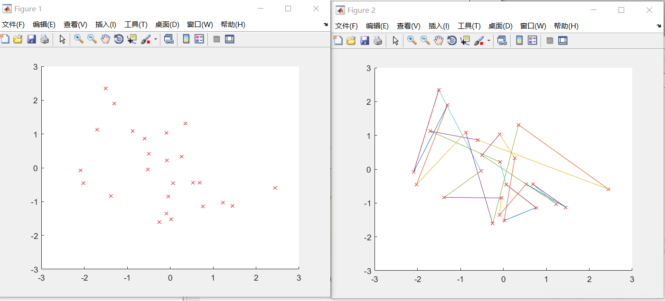Select Pan hand tool in Figure 2

439,41
